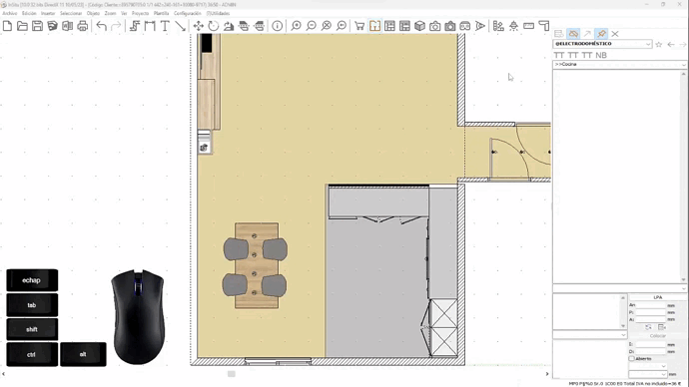Activate the four-arrow move tool

198,26
